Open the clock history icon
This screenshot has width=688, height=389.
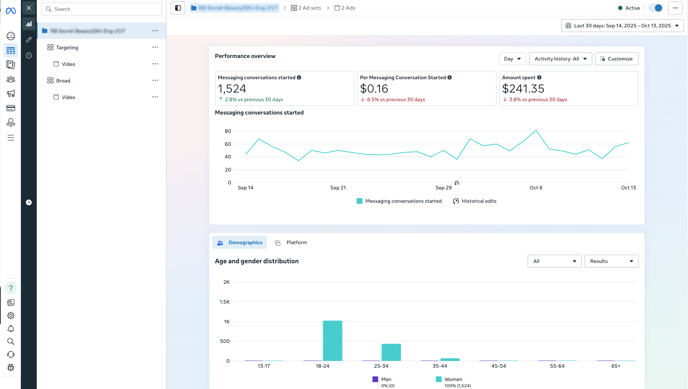pos(29,55)
